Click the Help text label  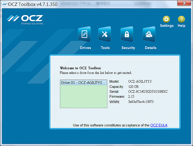click(181, 26)
